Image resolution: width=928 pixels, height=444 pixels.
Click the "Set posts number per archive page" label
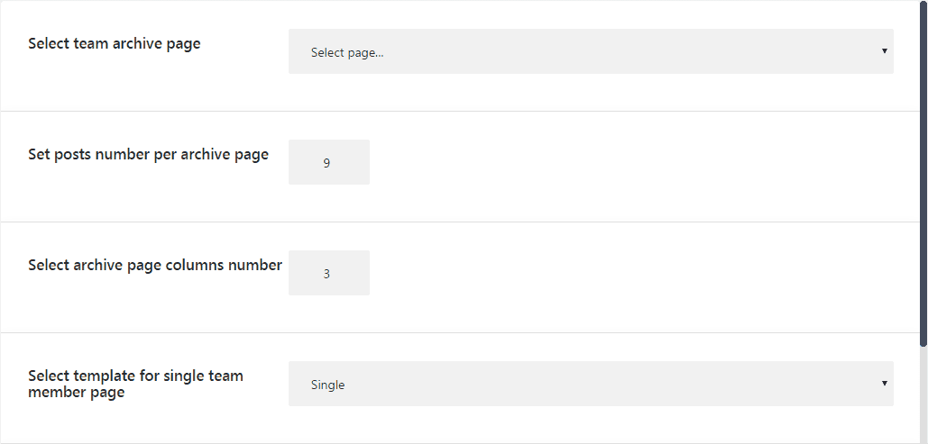click(148, 154)
